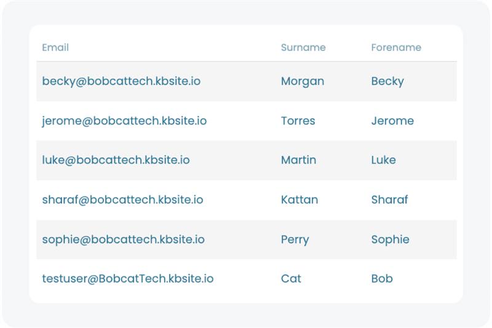The height and width of the screenshot is (328, 492).
Task: Click the surname Martin
Action: pos(298,160)
